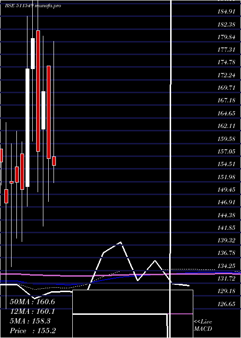The height and width of the screenshot is (338, 241).
Task: Click the 141.85 price axis label
Action: pyautogui.click(x=227, y=227)
